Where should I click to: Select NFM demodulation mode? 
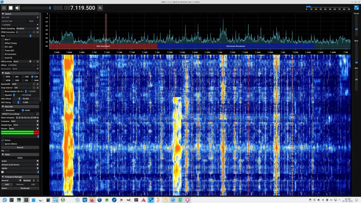[4, 76]
